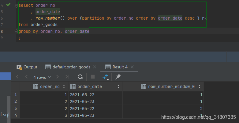Viewport: 239px width, 123px height.
Task: Click the column icon beside order_date
Action: pyautogui.click(x=73, y=86)
